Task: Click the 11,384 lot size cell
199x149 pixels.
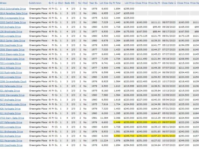Action: point(104,118)
